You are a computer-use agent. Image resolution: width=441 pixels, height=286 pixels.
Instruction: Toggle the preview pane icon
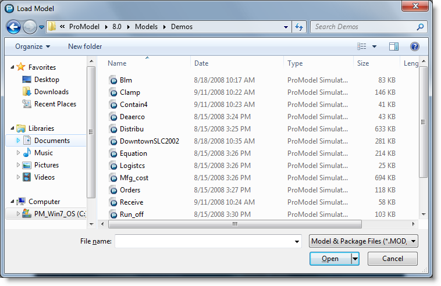394,47
